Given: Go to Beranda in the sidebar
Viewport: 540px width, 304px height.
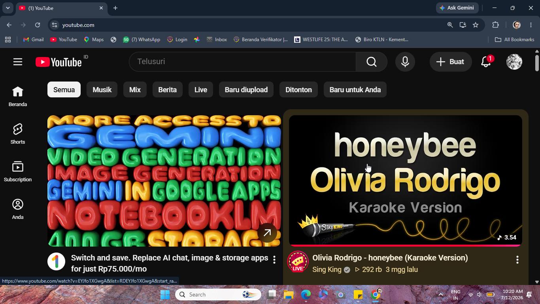Looking at the screenshot, I should pyautogui.click(x=18, y=96).
